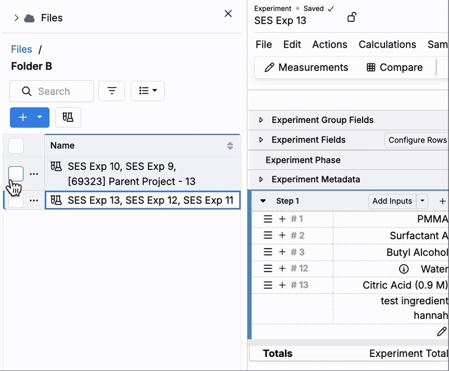The image size is (449, 371).
Task: Click the info icon next to Water
Action: 403,269
